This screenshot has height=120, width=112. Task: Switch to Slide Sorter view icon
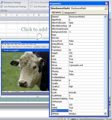pyautogui.click(x=65, y=119)
